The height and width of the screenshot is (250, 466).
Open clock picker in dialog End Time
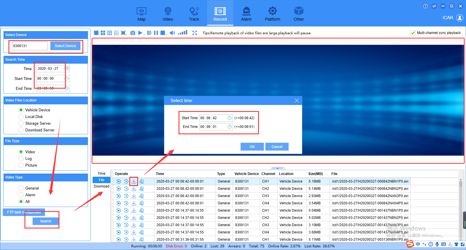(x=230, y=127)
